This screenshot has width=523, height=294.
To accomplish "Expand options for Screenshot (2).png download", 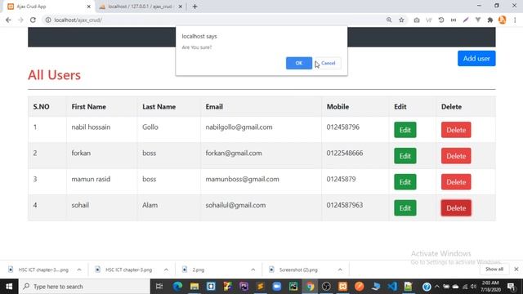I will coord(340,269).
